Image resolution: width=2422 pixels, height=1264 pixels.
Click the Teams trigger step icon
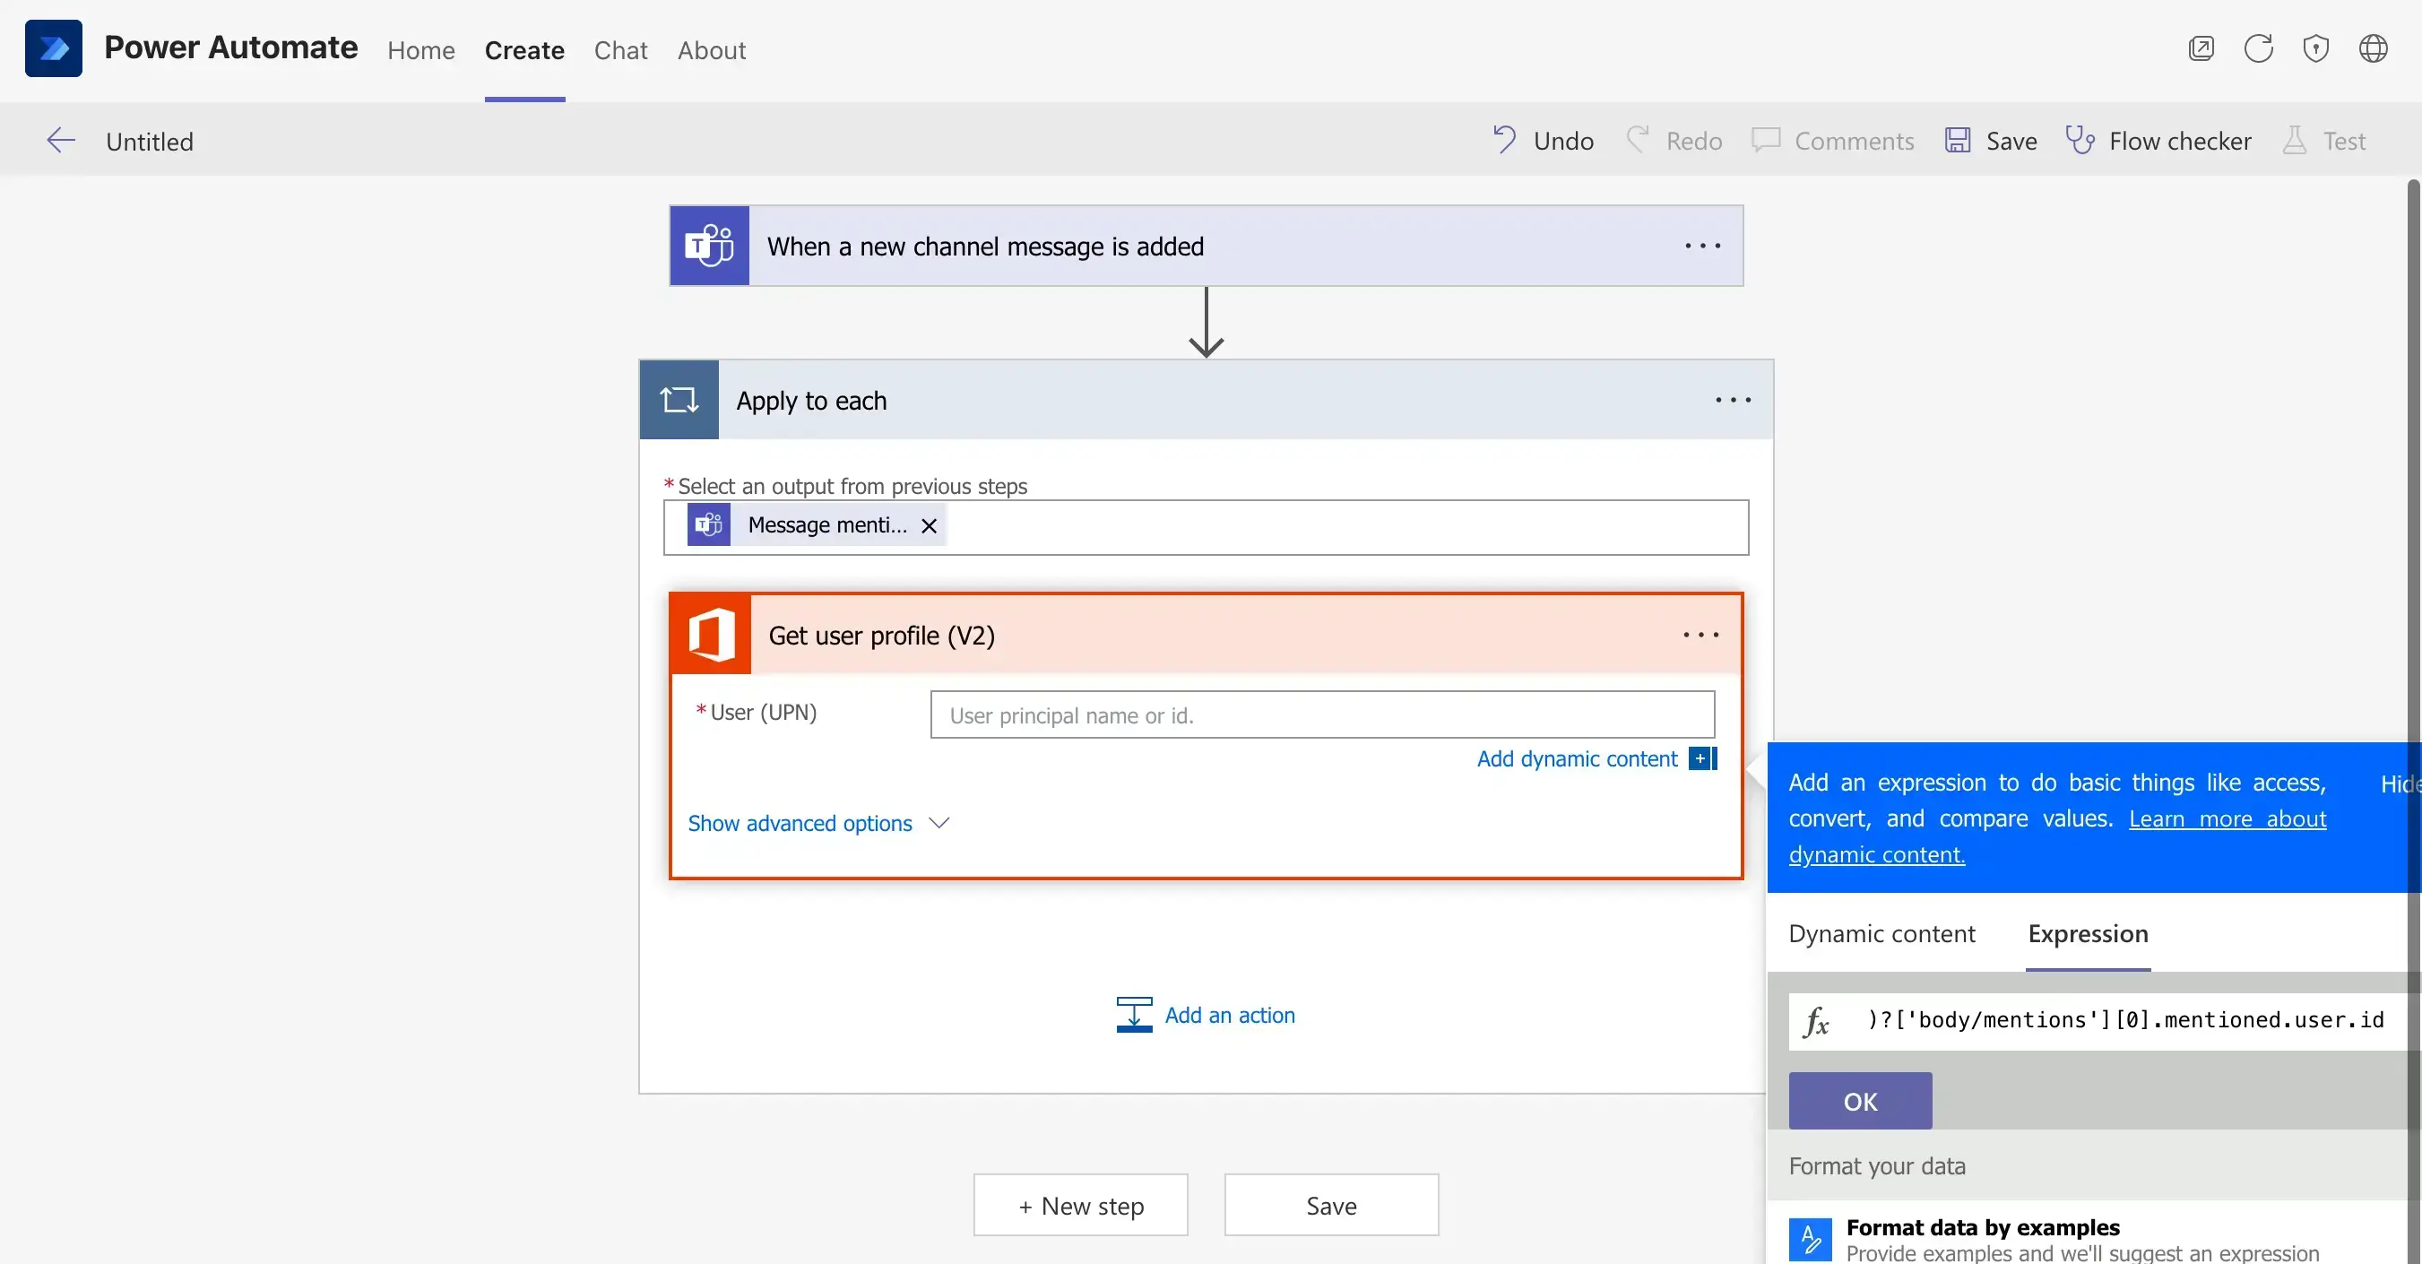(711, 245)
